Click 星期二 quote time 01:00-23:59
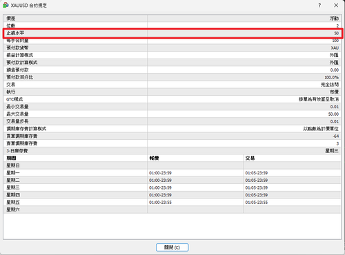Screen dimensions: 345x255 pos(160,181)
